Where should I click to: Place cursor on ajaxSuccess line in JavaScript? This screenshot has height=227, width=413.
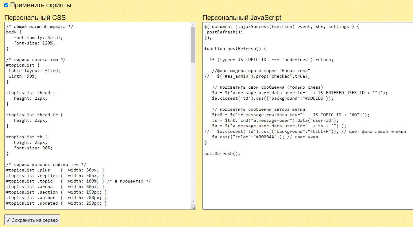(x=281, y=26)
